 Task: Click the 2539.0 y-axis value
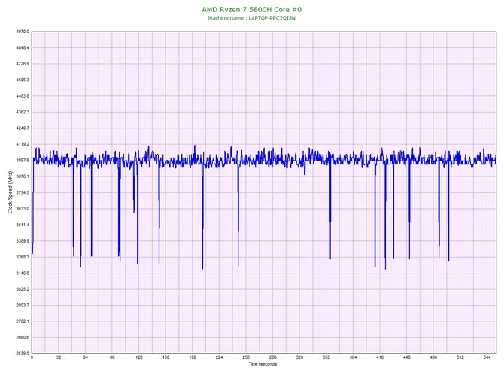(23, 354)
